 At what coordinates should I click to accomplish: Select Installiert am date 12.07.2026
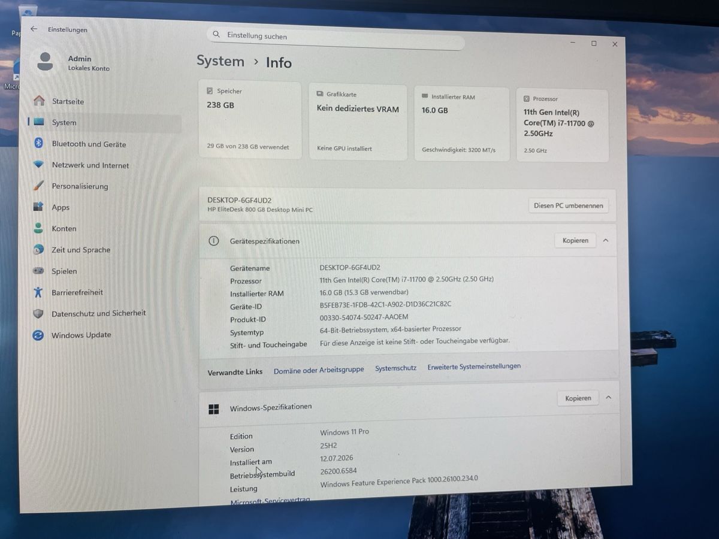tap(337, 458)
